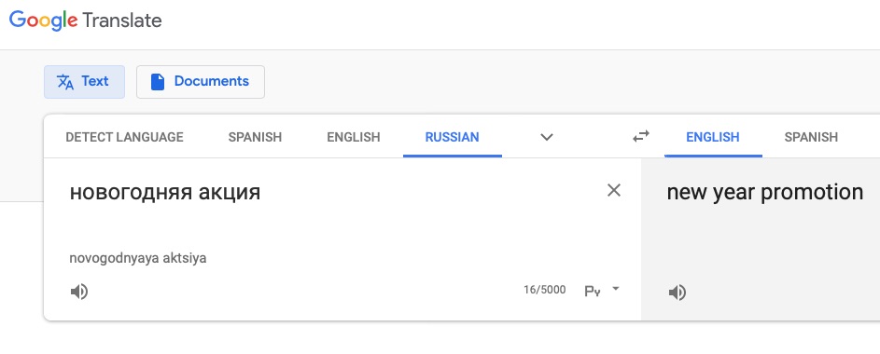
Task: Switch to Text translation mode
Action: [84, 82]
